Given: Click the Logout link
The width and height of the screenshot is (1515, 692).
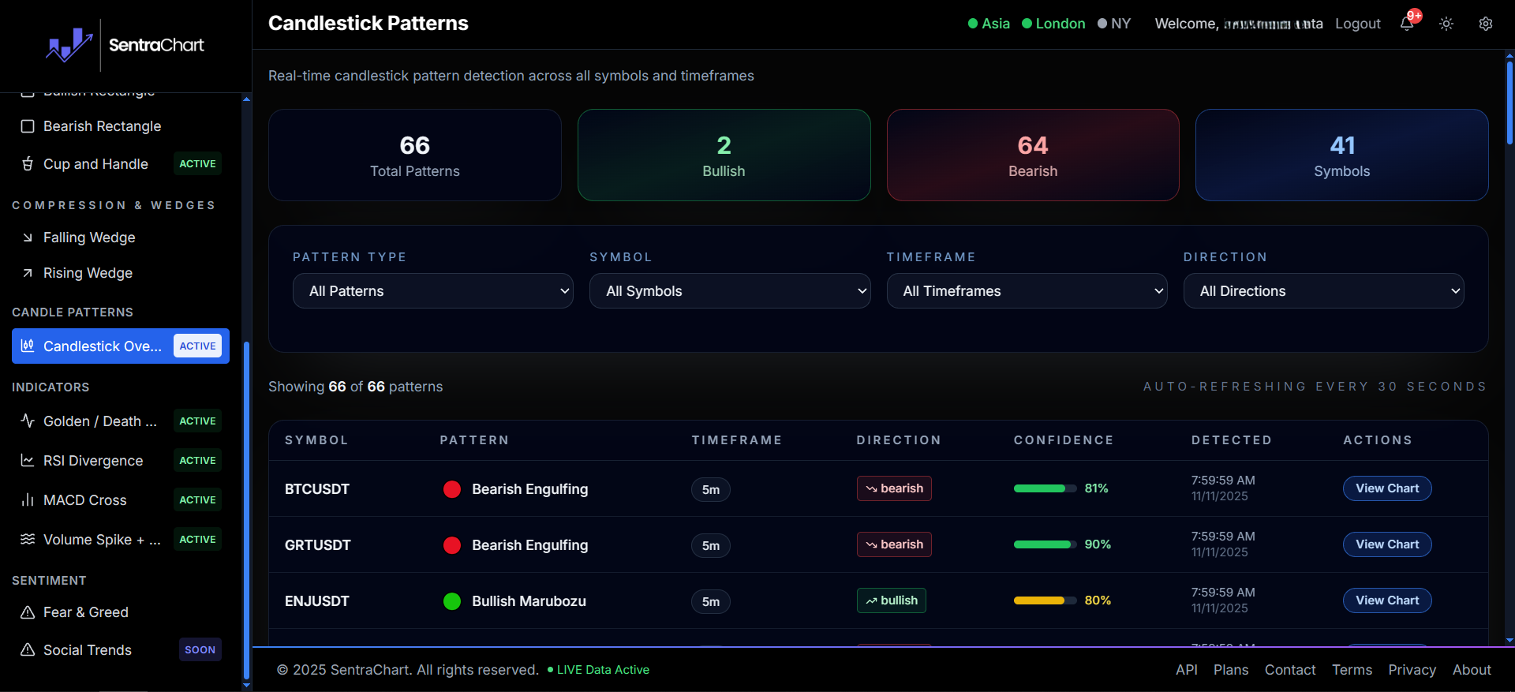Looking at the screenshot, I should [1358, 24].
